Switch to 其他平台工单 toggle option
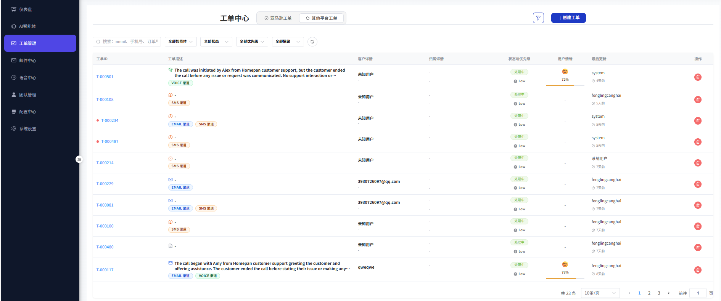Image resolution: width=721 pixels, height=301 pixels. [x=322, y=18]
